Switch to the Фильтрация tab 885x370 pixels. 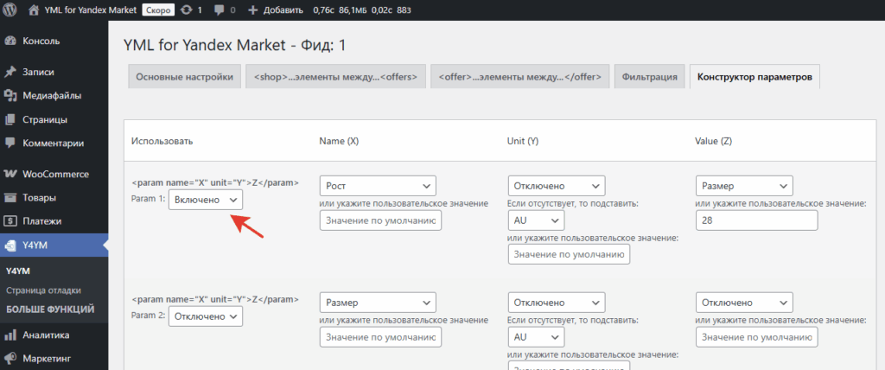(650, 77)
